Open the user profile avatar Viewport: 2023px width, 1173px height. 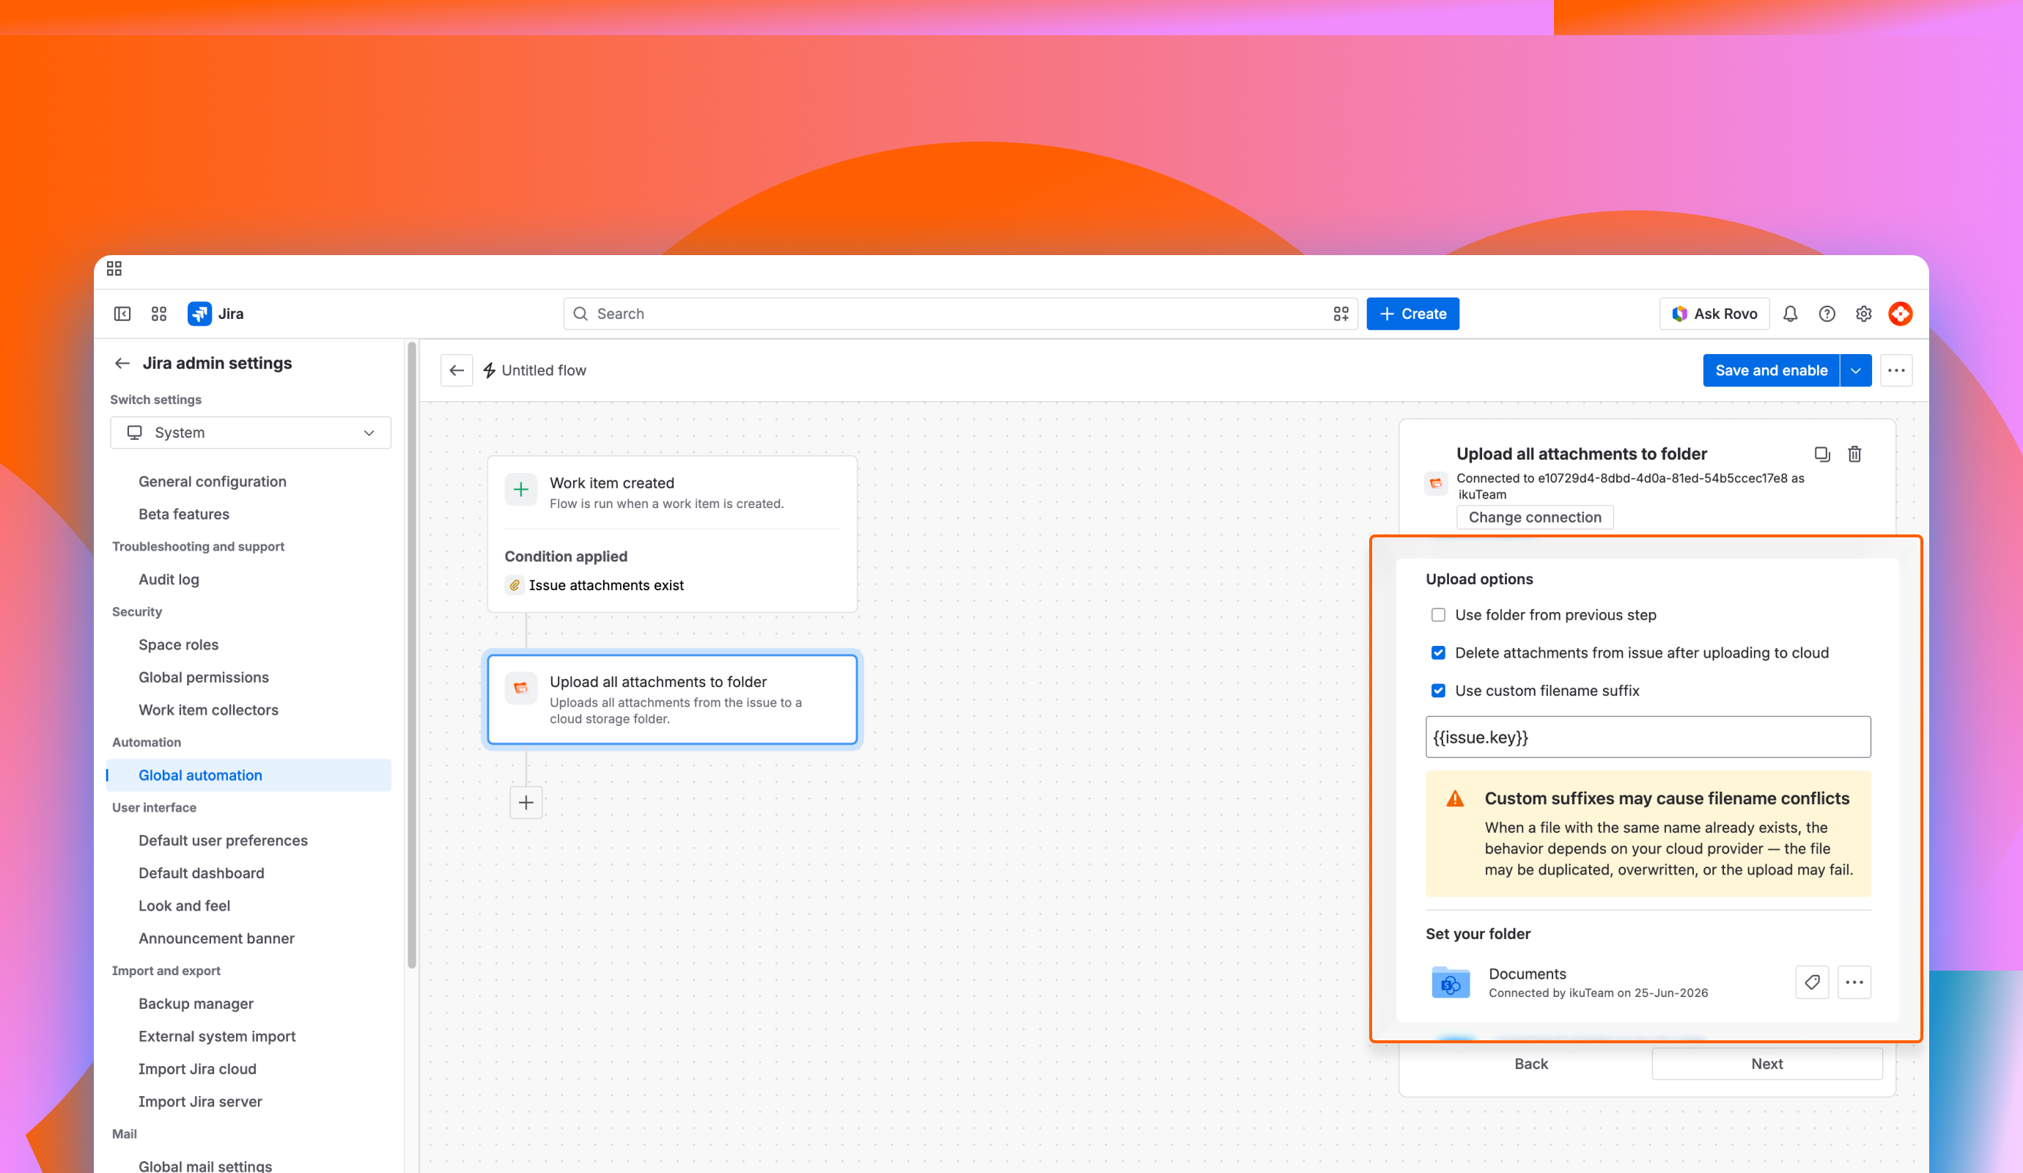(1901, 314)
